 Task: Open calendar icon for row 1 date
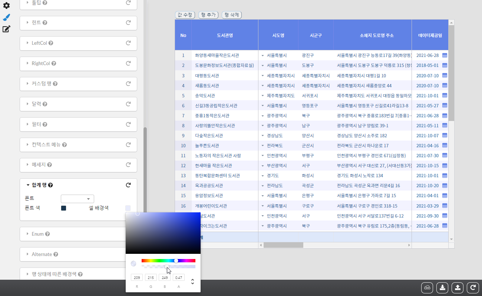coord(445,55)
